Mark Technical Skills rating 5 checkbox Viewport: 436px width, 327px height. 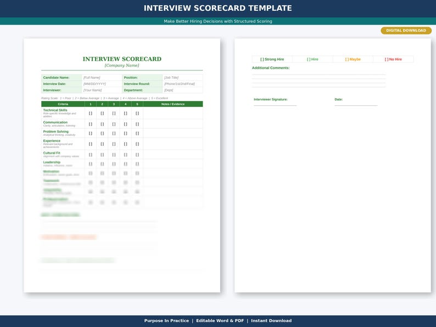point(137,113)
